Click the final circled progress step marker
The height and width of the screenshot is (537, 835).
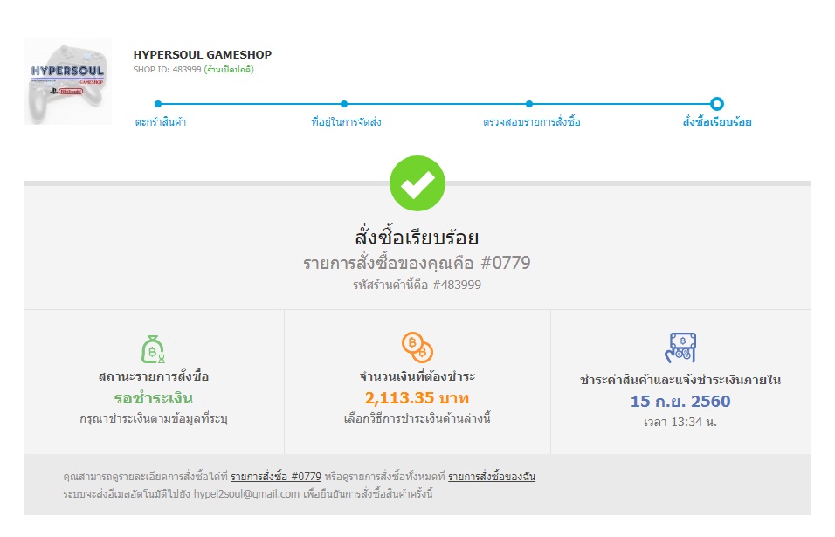(x=717, y=104)
